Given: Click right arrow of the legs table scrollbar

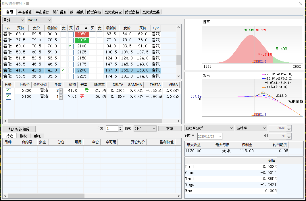Looking at the screenshot, I should point(179,121).
